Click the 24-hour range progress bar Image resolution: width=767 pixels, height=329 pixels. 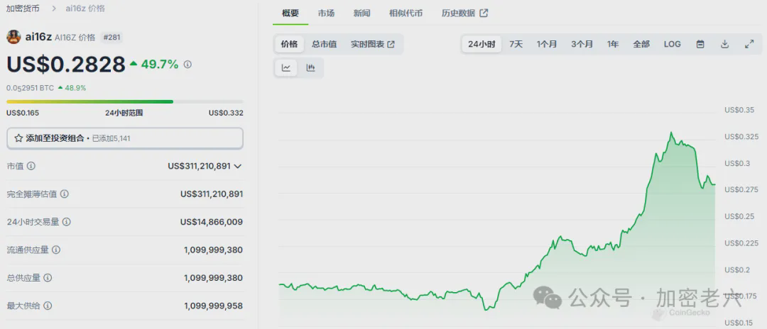coord(125,101)
